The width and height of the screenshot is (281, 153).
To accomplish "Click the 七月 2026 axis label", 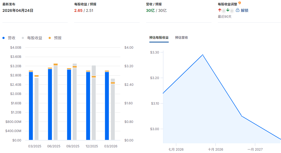I will pyautogui.click(x=176, y=150).
